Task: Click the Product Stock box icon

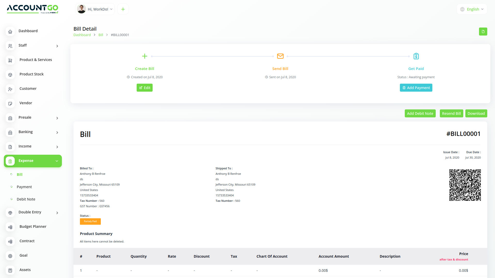Action: point(10,75)
